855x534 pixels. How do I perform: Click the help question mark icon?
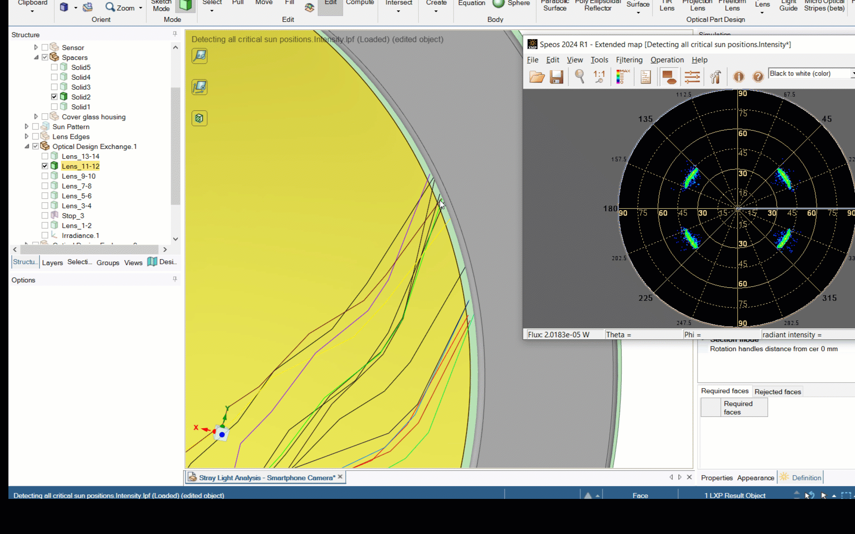(x=758, y=77)
